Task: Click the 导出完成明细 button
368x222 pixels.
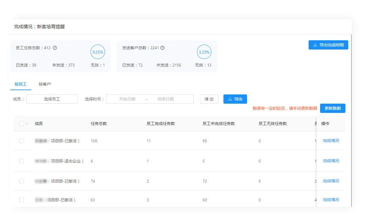Action: 328,45
